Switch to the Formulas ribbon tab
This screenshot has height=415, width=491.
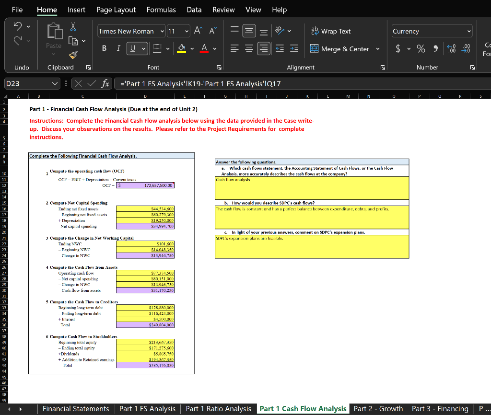(x=161, y=10)
